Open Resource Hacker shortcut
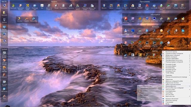The height and width of the screenshot is (107, 191). coord(4,83)
